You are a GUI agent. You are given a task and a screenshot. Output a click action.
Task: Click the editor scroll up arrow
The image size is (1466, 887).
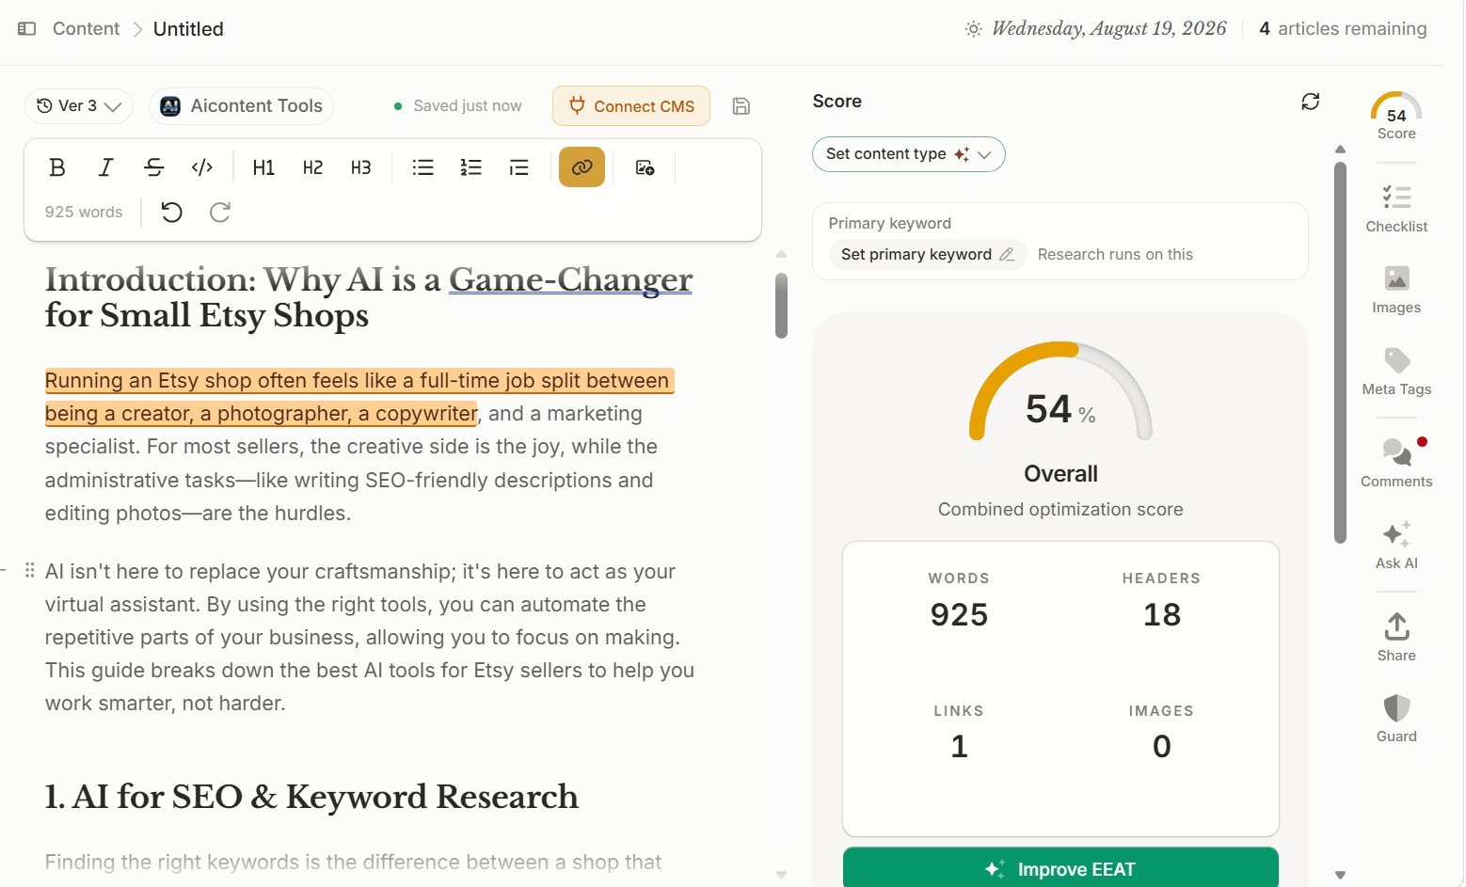(x=781, y=254)
